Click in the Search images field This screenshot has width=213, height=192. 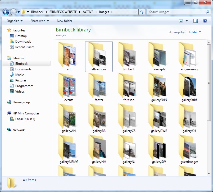pos(176,12)
